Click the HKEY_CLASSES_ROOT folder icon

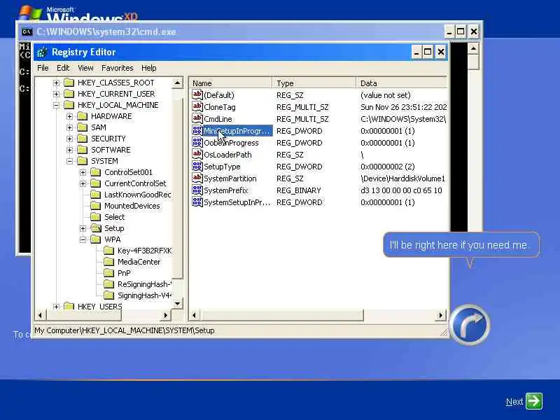[69, 83]
